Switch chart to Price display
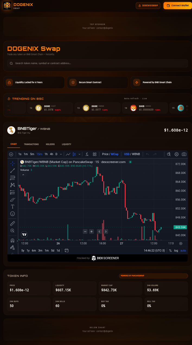Image resolution: width=192 pixels, height=345 pixels. point(105,154)
